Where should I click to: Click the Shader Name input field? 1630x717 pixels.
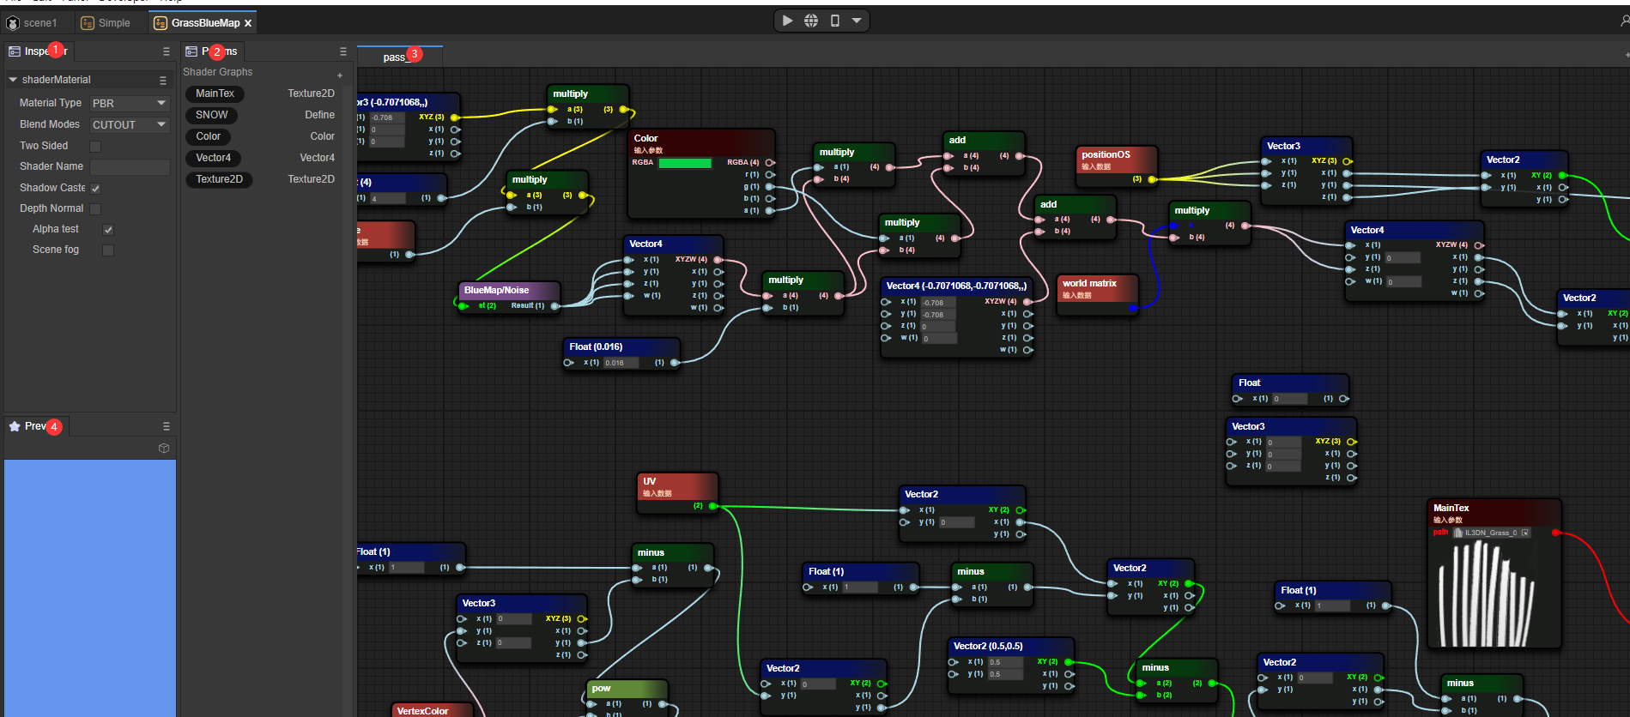tap(130, 167)
